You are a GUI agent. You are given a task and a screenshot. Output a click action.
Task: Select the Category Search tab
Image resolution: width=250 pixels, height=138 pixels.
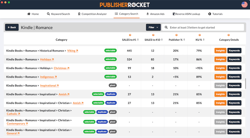126,14
